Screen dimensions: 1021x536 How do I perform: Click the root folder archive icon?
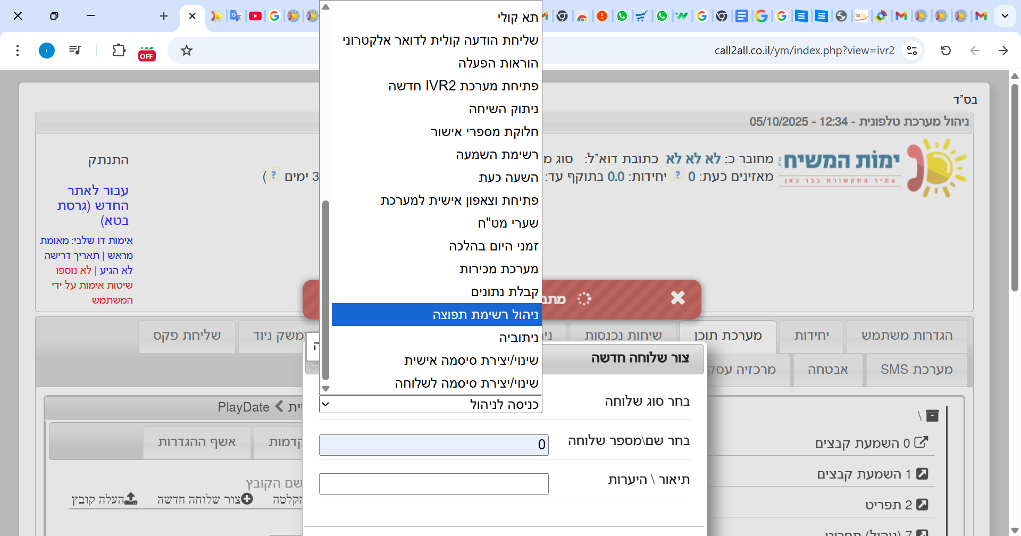(x=932, y=416)
